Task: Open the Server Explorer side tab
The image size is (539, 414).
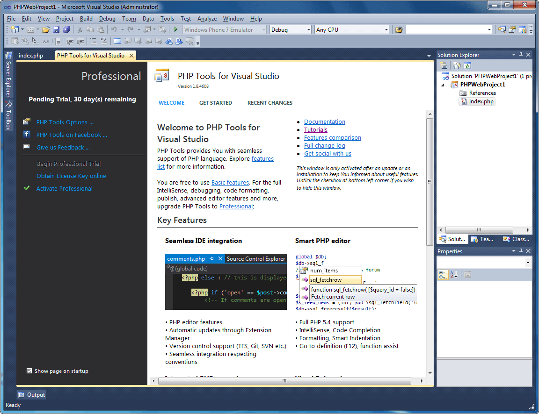Action: click(8, 74)
